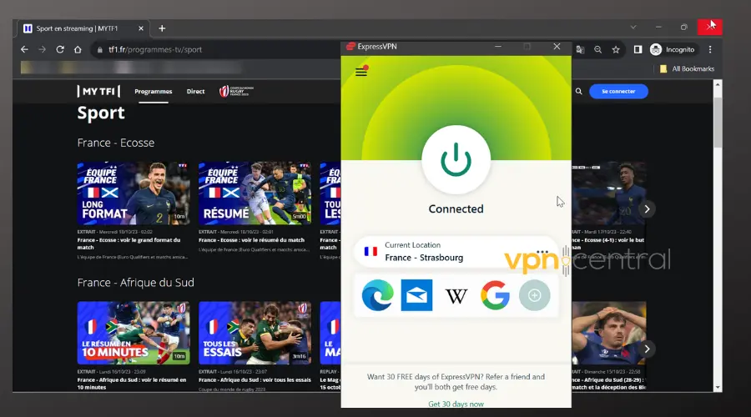The height and width of the screenshot is (417, 751).
Task: Open the ExpressVPN hamburger menu
Action: pos(361,72)
